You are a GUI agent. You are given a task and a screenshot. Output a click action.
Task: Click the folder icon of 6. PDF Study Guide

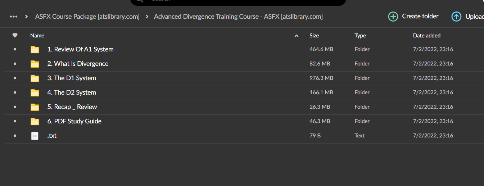click(x=35, y=122)
